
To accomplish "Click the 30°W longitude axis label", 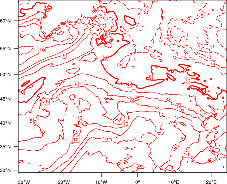I will (x=24, y=182).
